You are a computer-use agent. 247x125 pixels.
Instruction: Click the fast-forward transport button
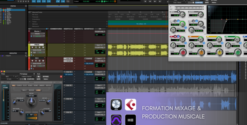(155, 1)
